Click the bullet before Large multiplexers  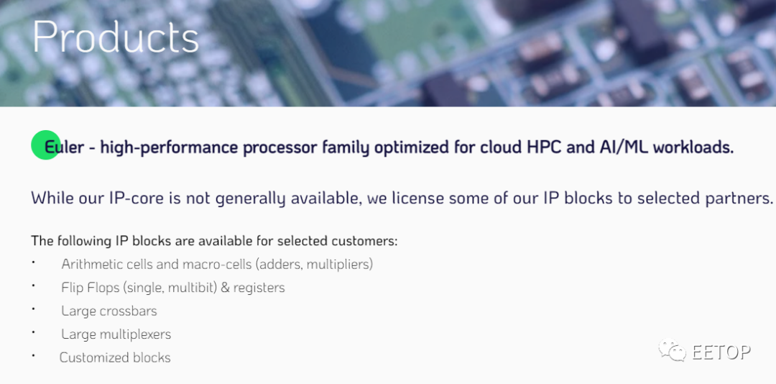[33, 332]
